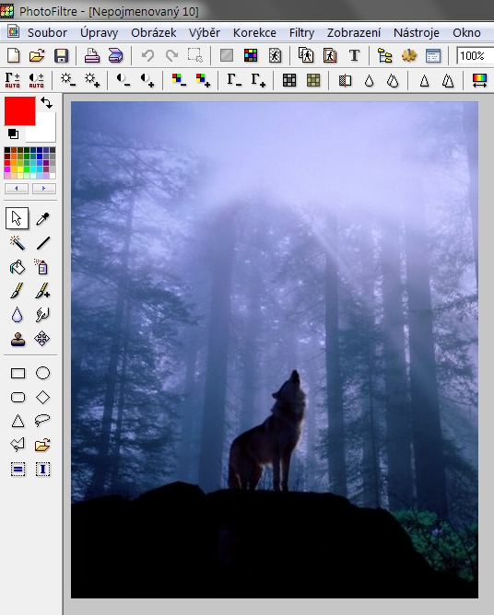Load a selection shape from file
Viewport: 494px width, 615px height.
[x=42, y=445]
